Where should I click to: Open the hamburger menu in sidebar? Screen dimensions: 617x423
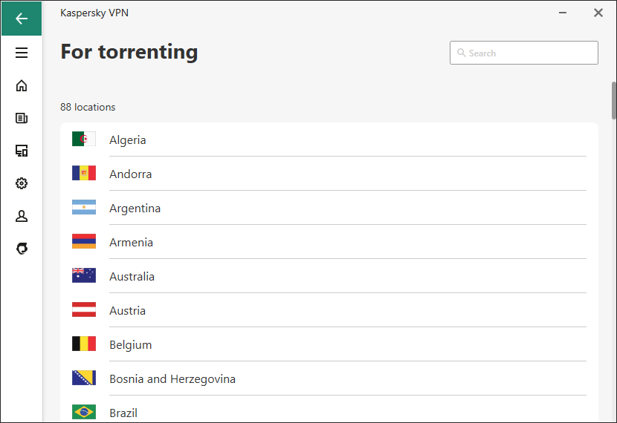22,53
